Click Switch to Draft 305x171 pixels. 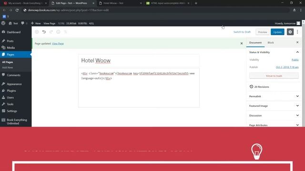click(x=242, y=32)
